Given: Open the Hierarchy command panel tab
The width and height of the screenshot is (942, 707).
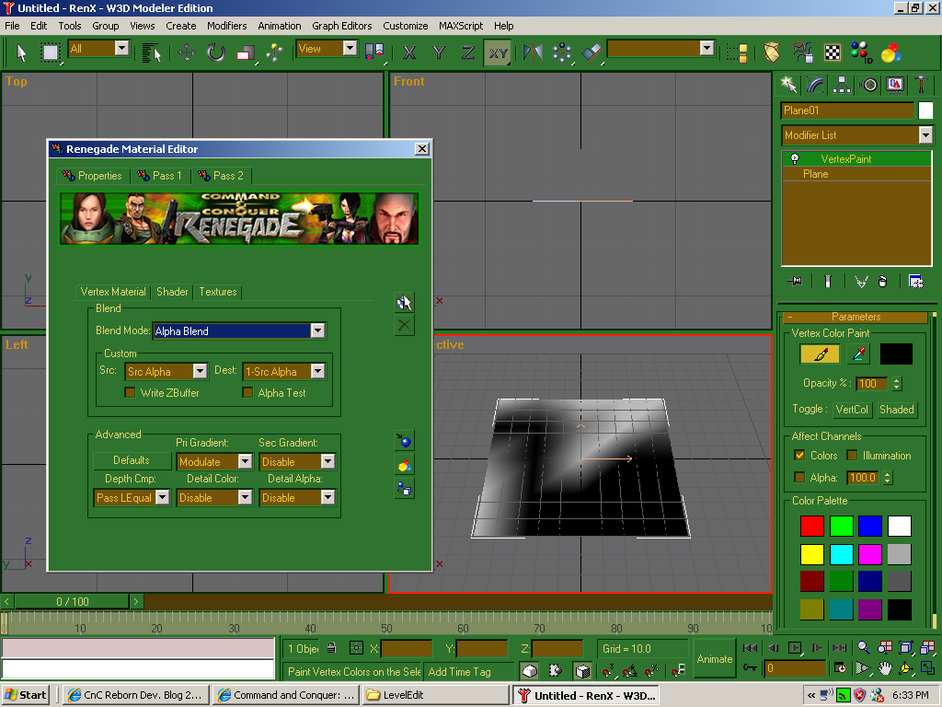Looking at the screenshot, I should tap(842, 85).
